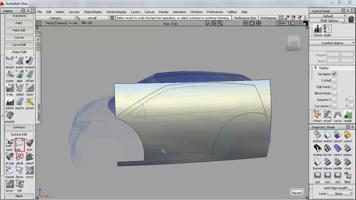Expand the Mesh palette section

19,196
